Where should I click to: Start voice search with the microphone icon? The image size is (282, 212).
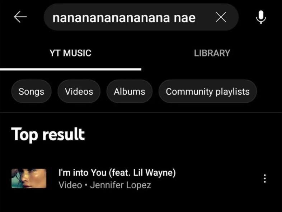(x=261, y=17)
